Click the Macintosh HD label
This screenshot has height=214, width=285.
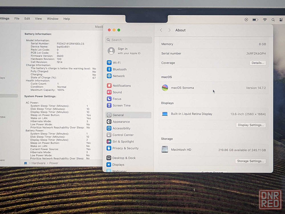pos(181,150)
